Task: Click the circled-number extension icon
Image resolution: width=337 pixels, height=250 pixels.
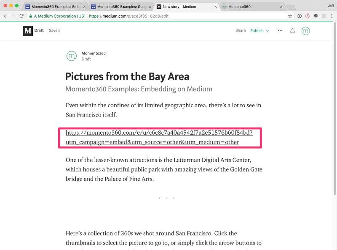Action: click(x=300, y=16)
